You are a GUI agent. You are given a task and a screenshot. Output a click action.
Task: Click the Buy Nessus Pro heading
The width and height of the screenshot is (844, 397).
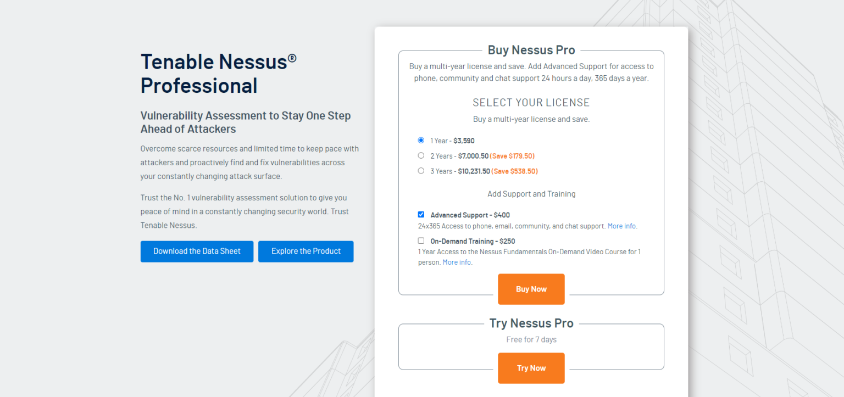(531, 50)
